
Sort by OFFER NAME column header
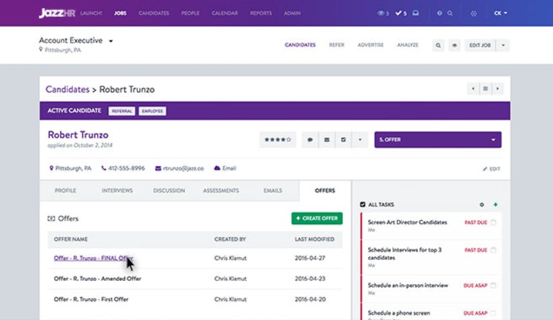[x=70, y=239]
